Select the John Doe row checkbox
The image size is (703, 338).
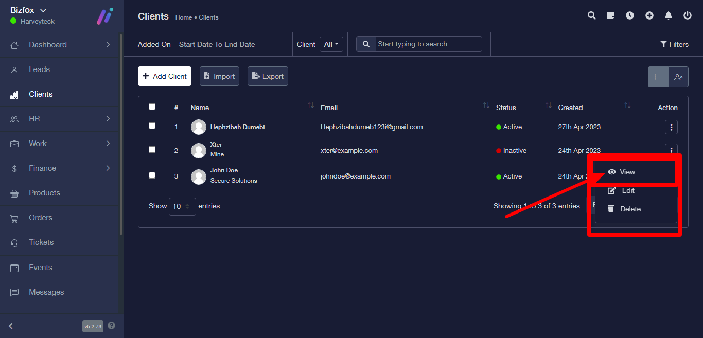152,175
